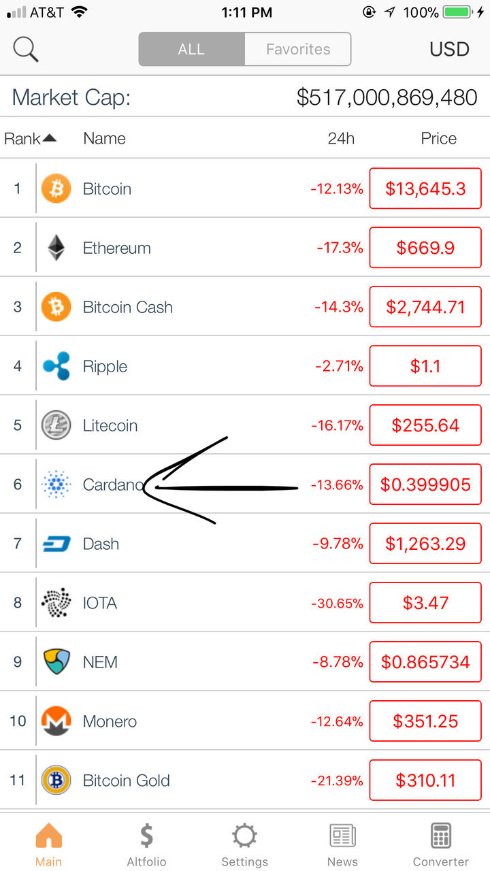
Task: Tap the Monero orange M icon
Action: (x=56, y=721)
